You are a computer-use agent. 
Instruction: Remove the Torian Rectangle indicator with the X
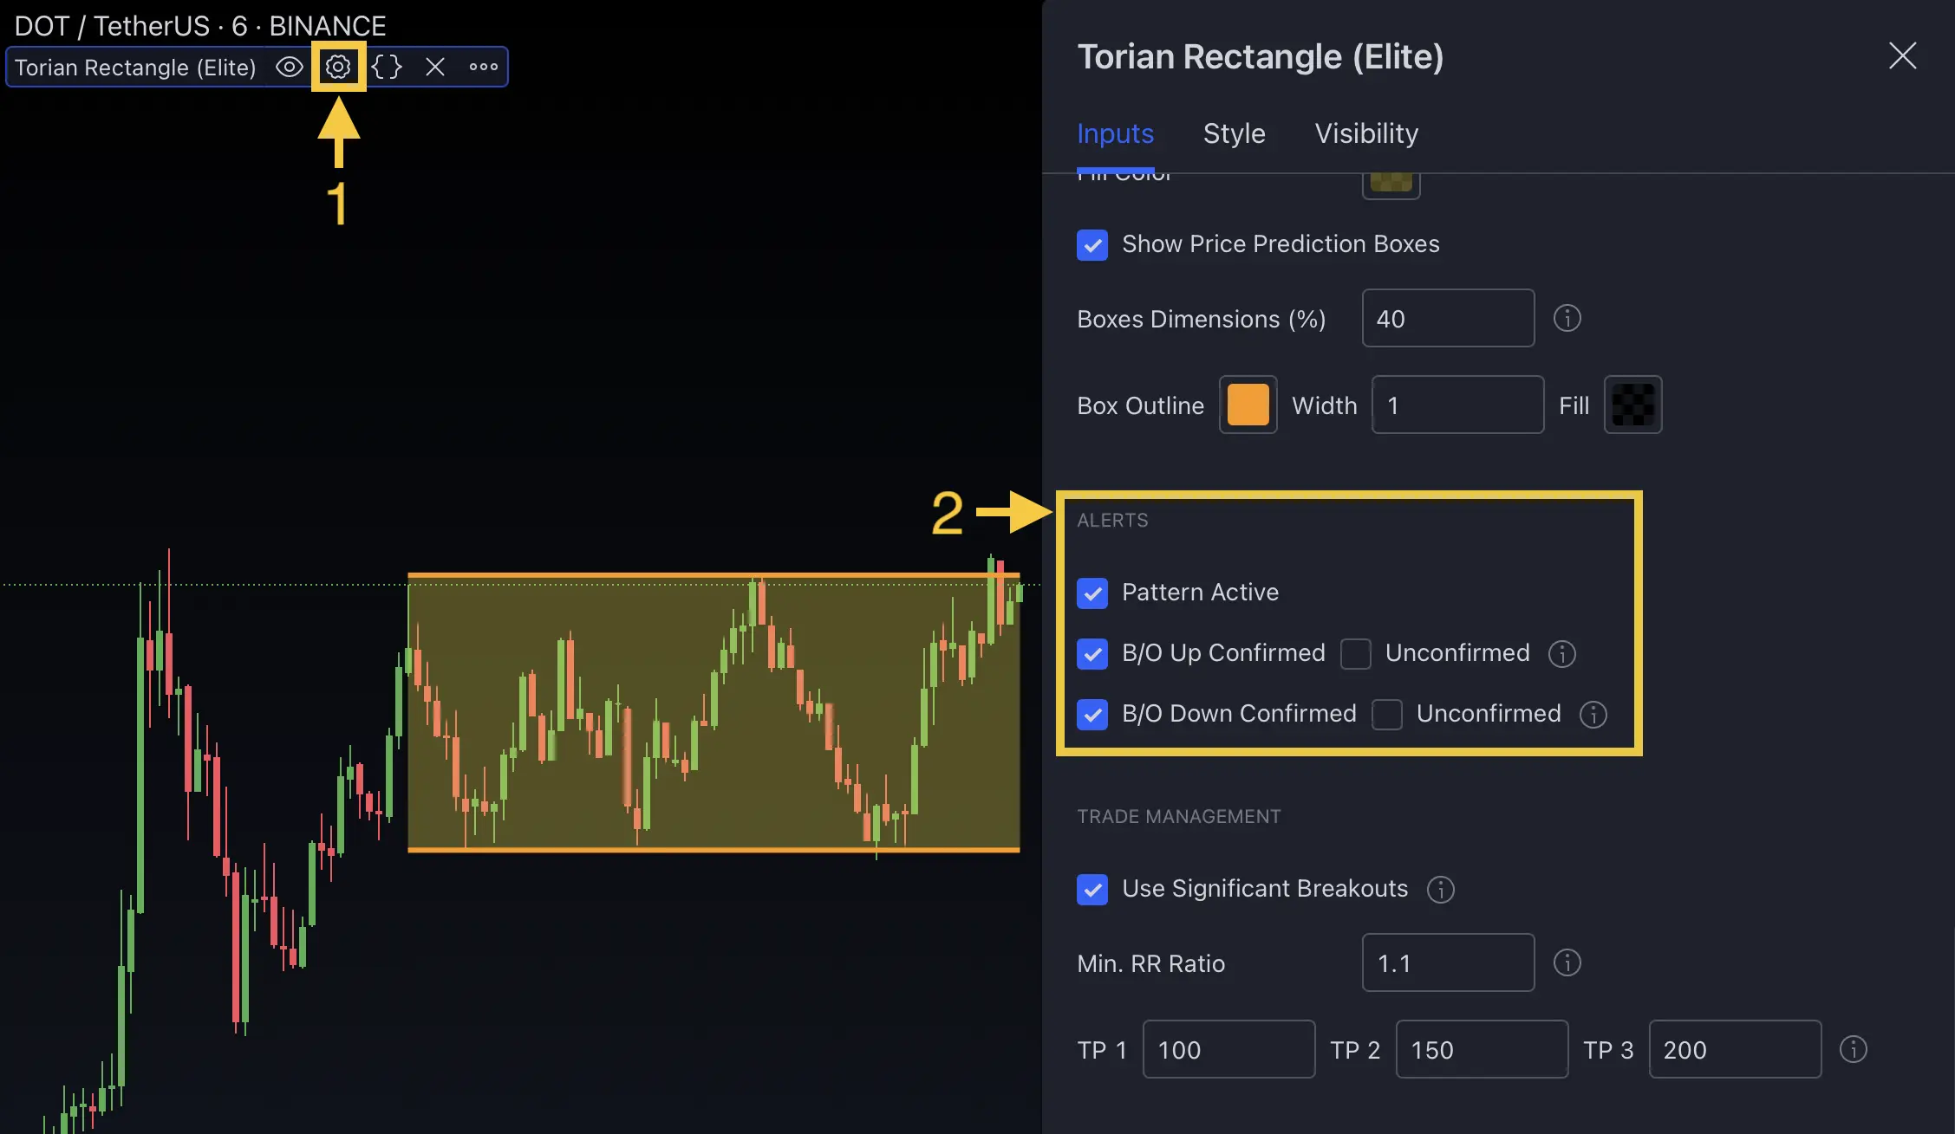(x=434, y=67)
